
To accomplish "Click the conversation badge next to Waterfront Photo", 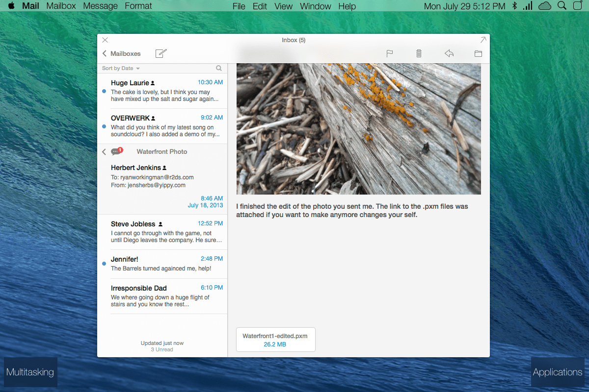I will (x=117, y=151).
